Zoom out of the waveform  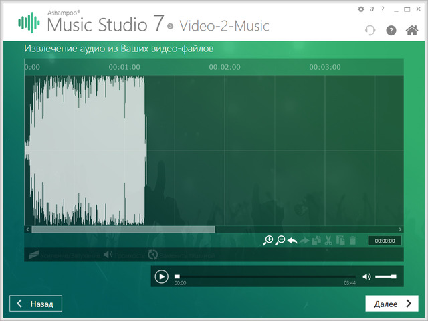pos(280,241)
